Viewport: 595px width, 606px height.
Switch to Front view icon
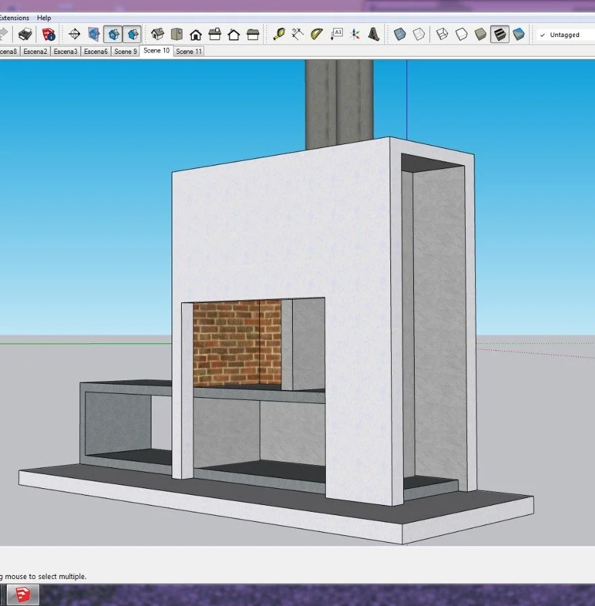196,35
